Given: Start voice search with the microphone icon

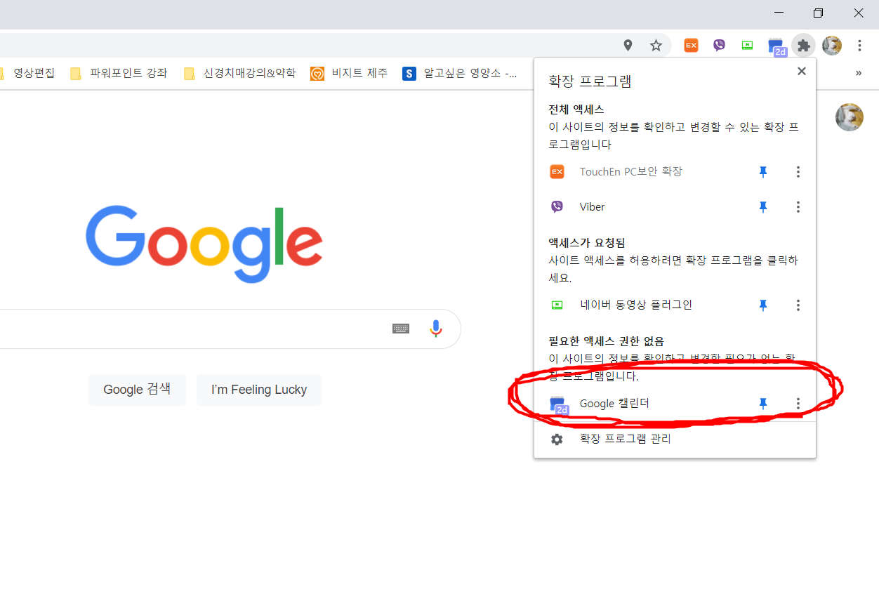Looking at the screenshot, I should pyautogui.click(x=436, y=329).
